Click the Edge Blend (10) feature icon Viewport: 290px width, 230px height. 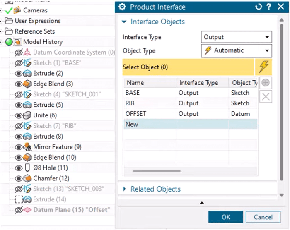(x=27, y=157)
